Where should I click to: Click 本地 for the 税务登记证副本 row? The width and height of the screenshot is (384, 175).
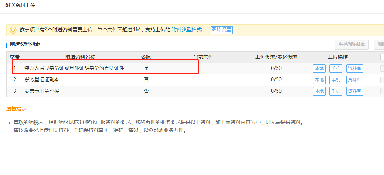(x=319, y=80)
